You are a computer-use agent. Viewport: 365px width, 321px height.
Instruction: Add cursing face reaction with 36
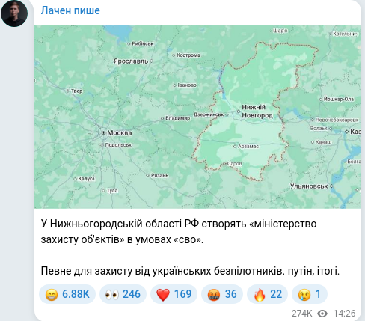[x=222, y=294]
